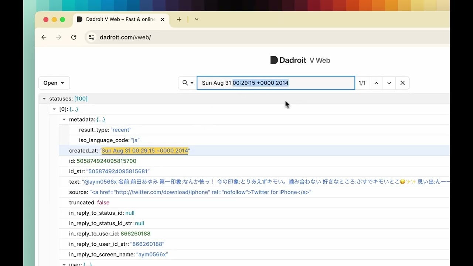Click the browser forward arrow

coord(58,37)
